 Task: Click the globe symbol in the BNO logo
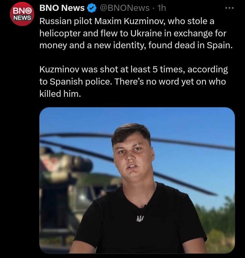[29, 11]
